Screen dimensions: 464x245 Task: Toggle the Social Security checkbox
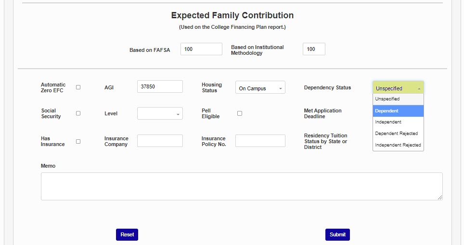coord(78,113)
